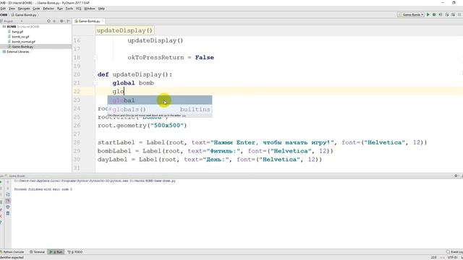Select bang.gif in the project tree
The height and width of the screenshot is (260, 463).
pyautogui.click(x=17, y=32)
